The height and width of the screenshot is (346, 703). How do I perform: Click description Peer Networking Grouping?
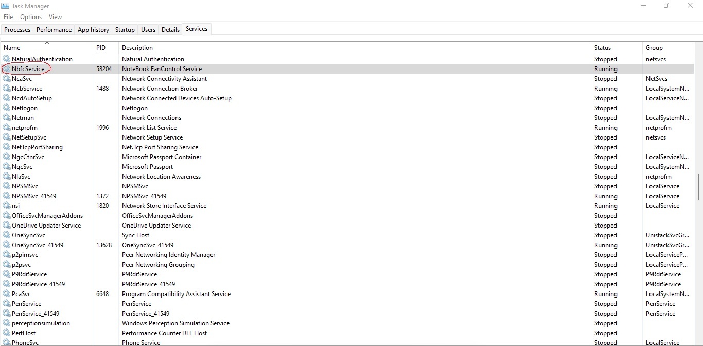pyautogui.click(x=158, y=265)
